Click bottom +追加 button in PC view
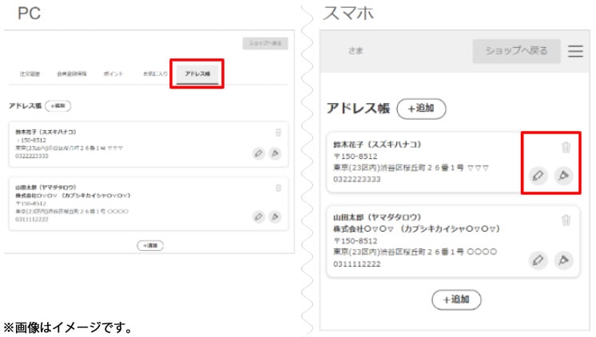The width and height of the screenshot is (596, 337). tap(149, 245)
